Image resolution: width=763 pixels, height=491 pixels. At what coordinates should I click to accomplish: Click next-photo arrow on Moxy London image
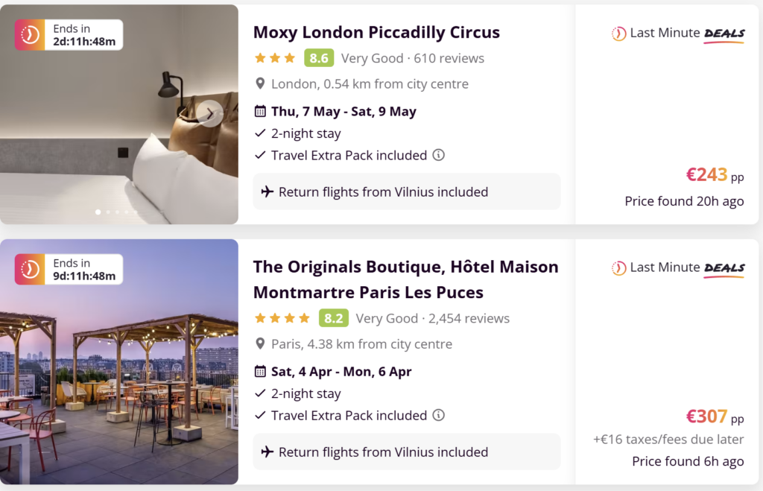210,113
